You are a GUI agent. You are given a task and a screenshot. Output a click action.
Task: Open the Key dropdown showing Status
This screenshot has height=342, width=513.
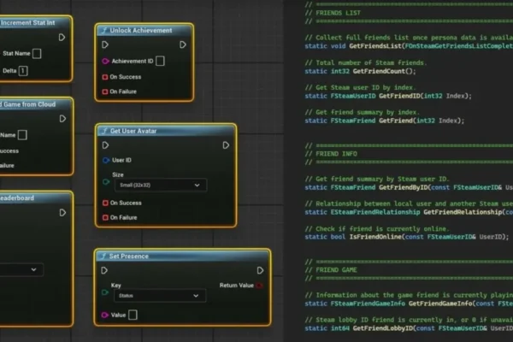pos(160,296)
